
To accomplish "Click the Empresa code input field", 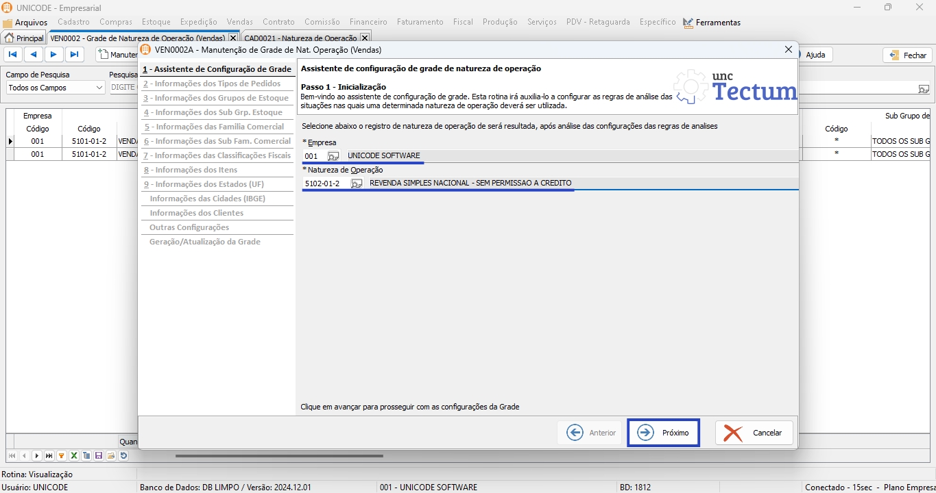I will [313, 156].
